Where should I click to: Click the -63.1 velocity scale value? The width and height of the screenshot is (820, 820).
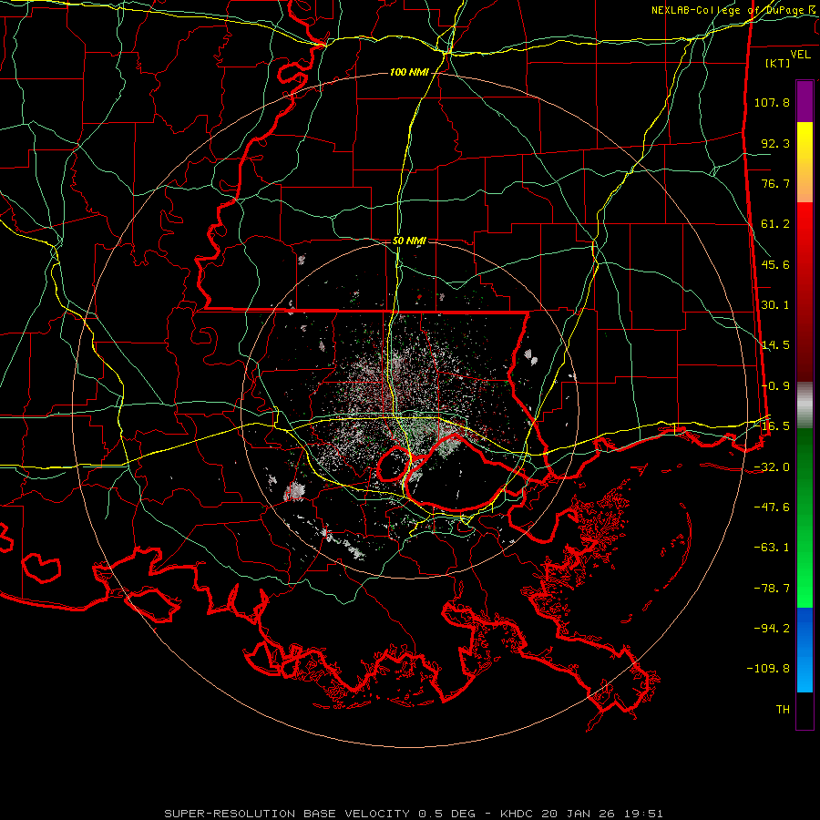772,548
